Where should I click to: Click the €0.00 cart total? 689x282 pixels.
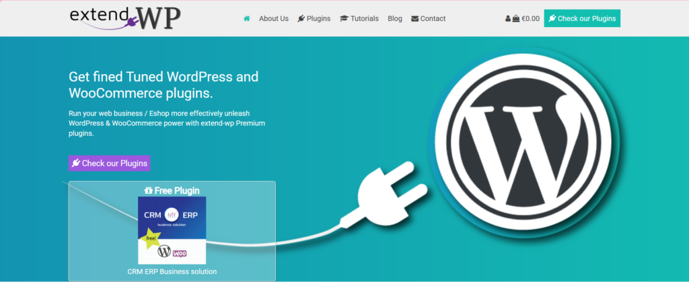click(530, 18)
